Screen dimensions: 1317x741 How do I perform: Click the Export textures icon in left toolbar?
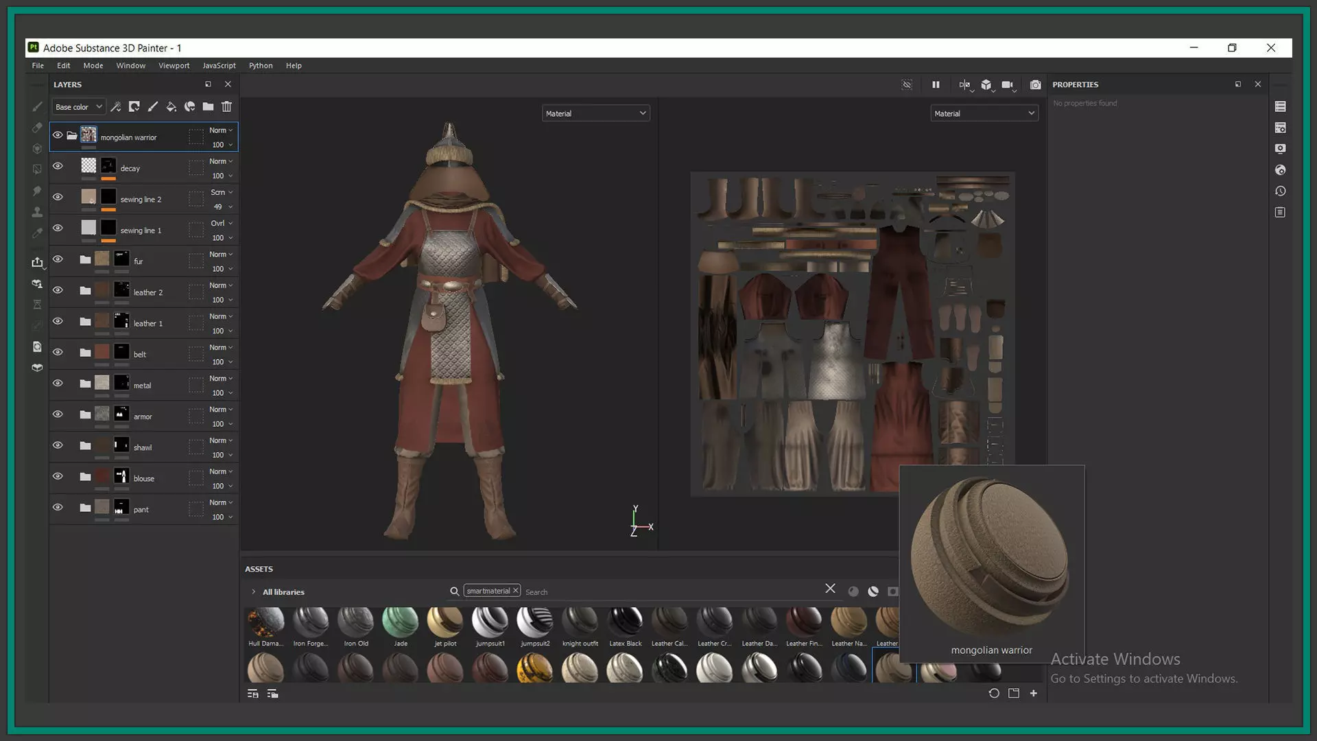pos(37,262)
